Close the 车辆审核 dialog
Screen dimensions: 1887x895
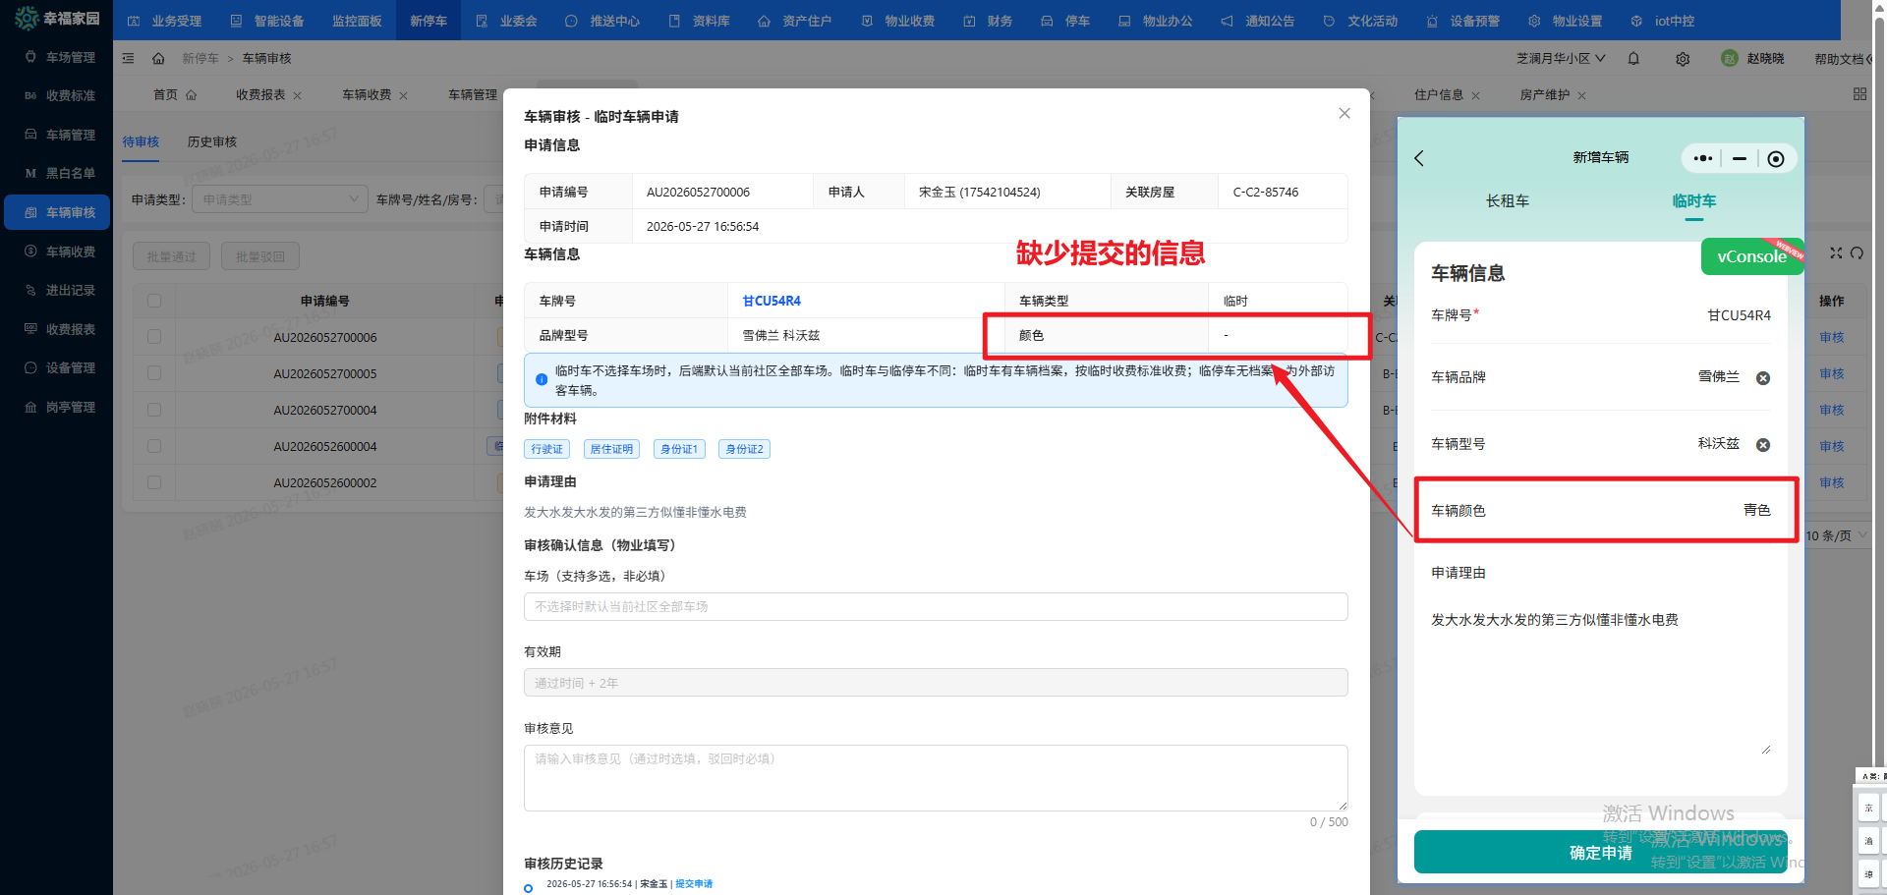[x=1344, y=114]
